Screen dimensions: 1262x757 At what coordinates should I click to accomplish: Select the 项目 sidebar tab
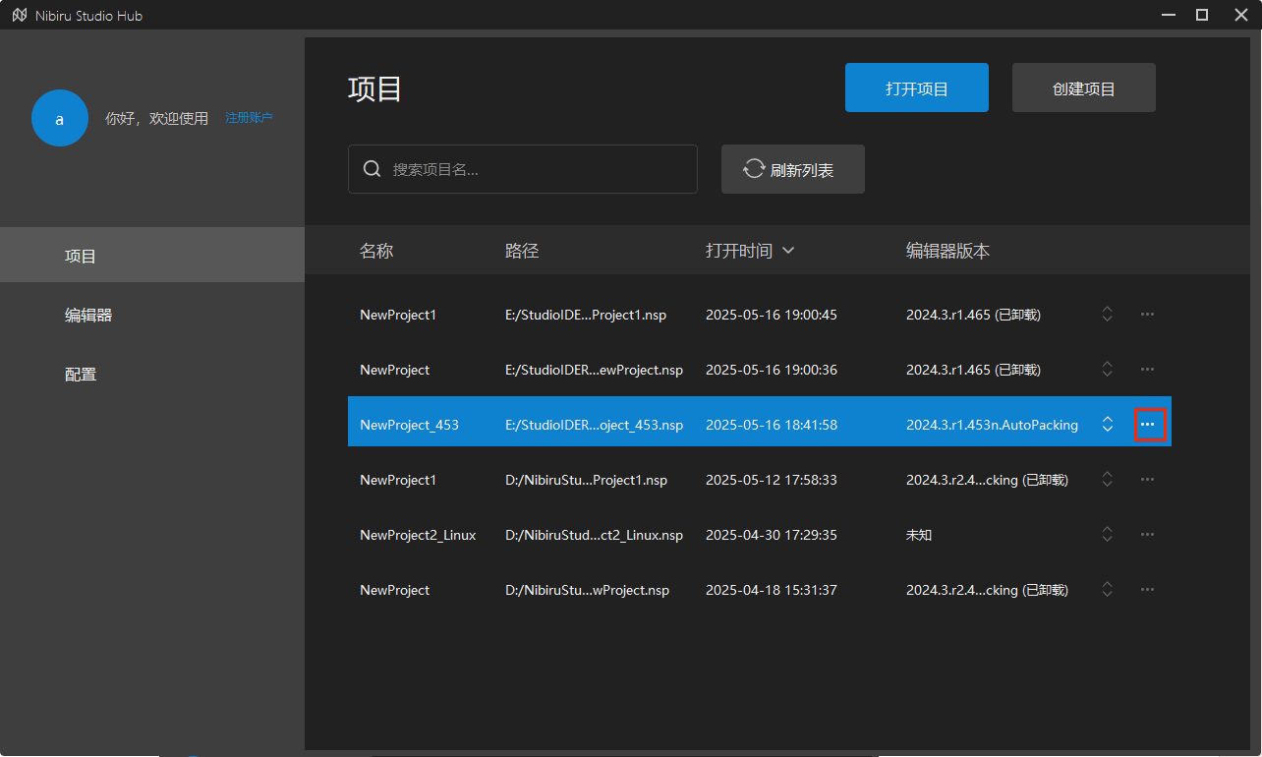click(81, 257)
